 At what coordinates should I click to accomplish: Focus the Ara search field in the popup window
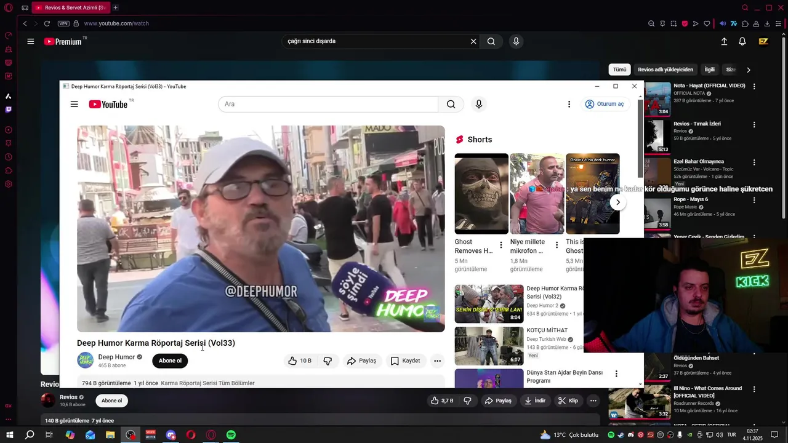pyautogui.click(x=328, y=104)
